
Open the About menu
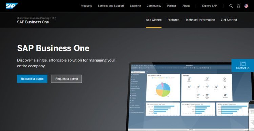point(186,6)
